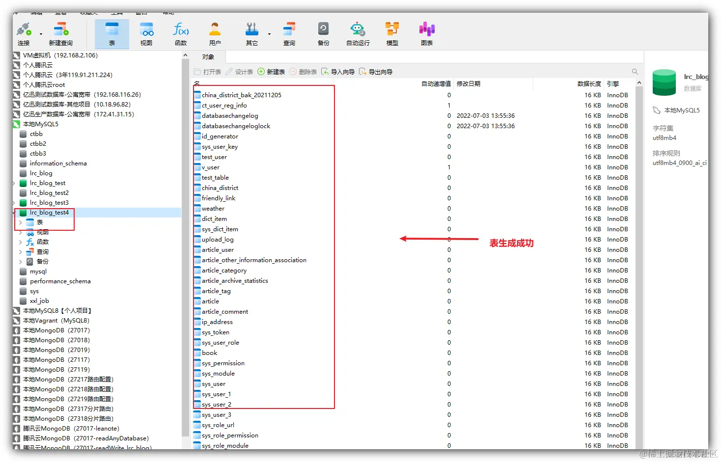Expand the 其它 dropdown arrow
The height and width of the screenshot is (462, 721).
point(269,34)
